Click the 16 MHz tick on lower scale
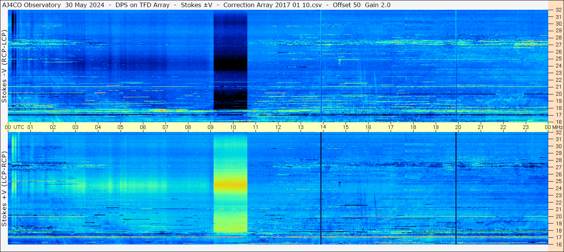 (x=558, y=244)
